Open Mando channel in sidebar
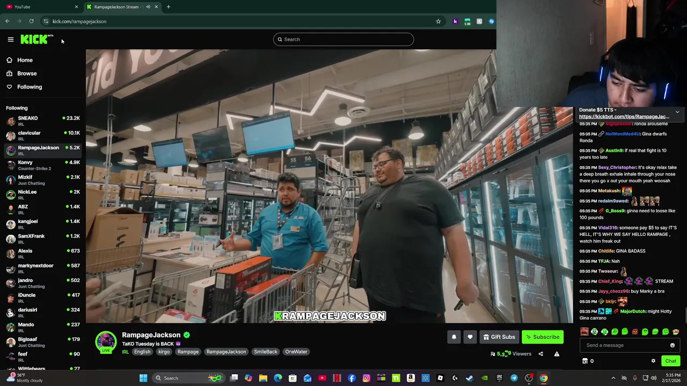The image size is (687, 386). 43,327
